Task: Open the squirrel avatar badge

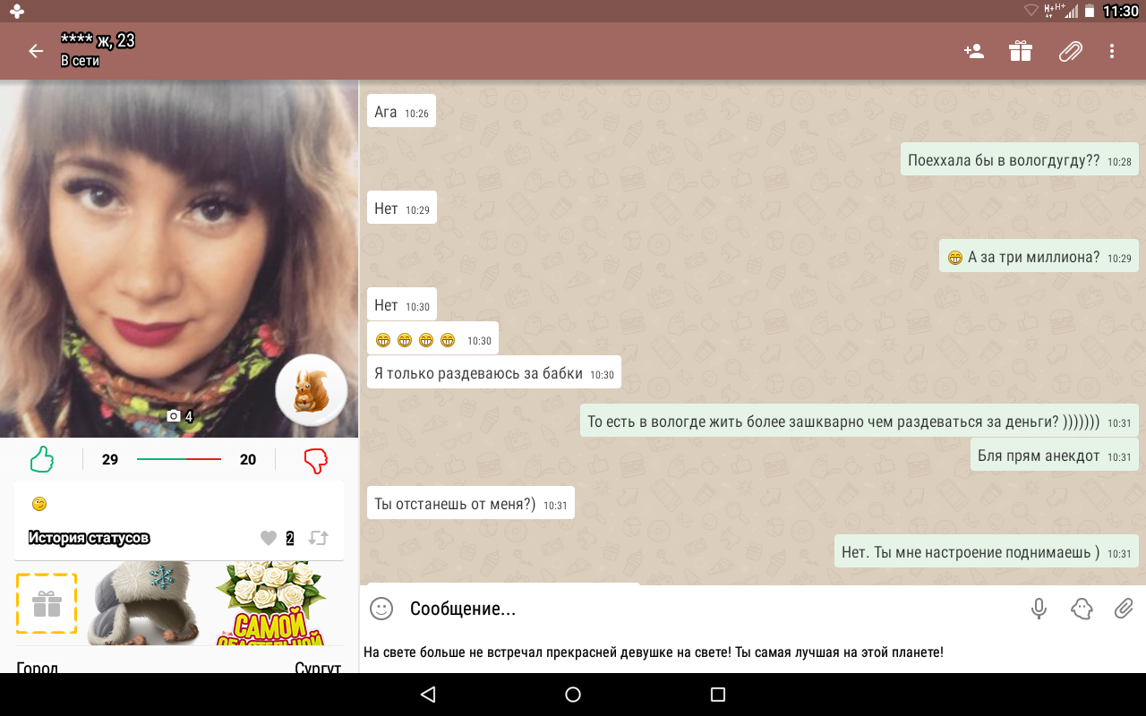Action: click(x=311, y=389)
